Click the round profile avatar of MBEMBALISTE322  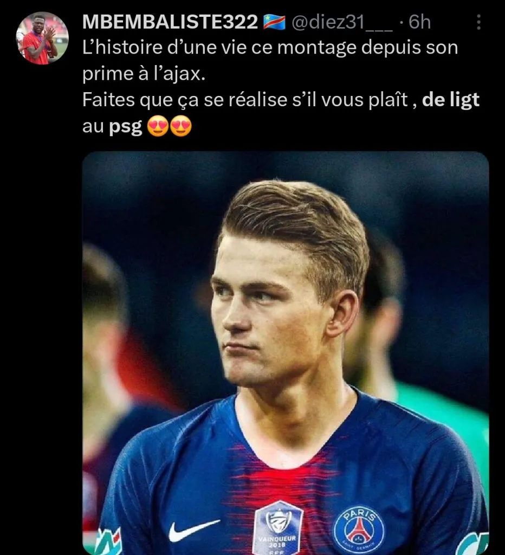point(42,38)
